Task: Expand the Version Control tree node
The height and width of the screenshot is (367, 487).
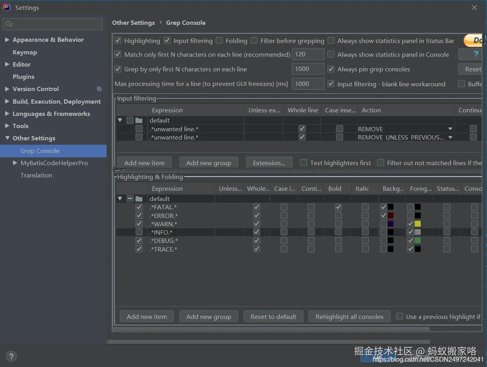Action: click(x=7, y=89)
